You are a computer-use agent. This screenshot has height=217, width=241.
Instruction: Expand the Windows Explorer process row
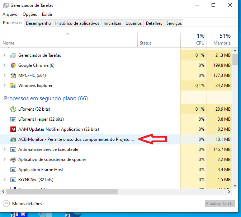click(x=5, y=85)
